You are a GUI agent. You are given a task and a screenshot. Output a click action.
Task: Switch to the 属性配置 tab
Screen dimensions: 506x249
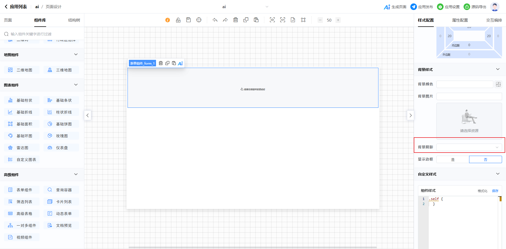pos(460,20)
